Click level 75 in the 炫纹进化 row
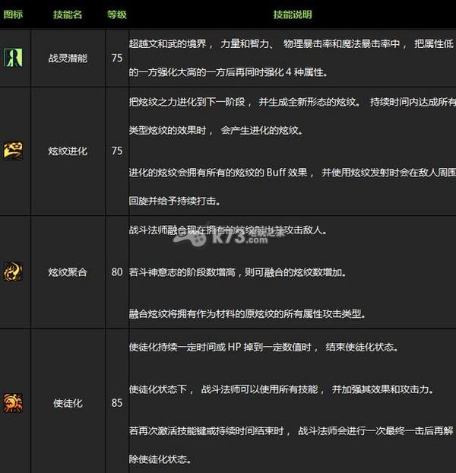 [117, 151]
